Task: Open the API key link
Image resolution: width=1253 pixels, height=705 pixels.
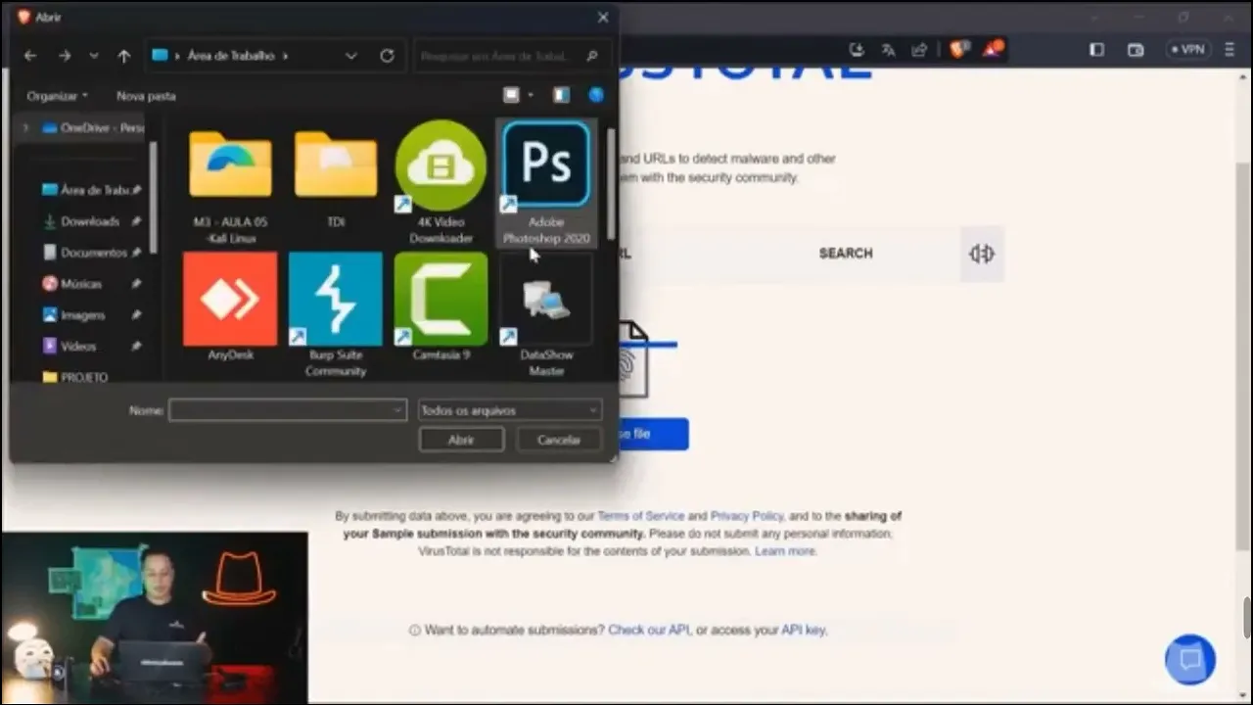Action: pos(803,631)
